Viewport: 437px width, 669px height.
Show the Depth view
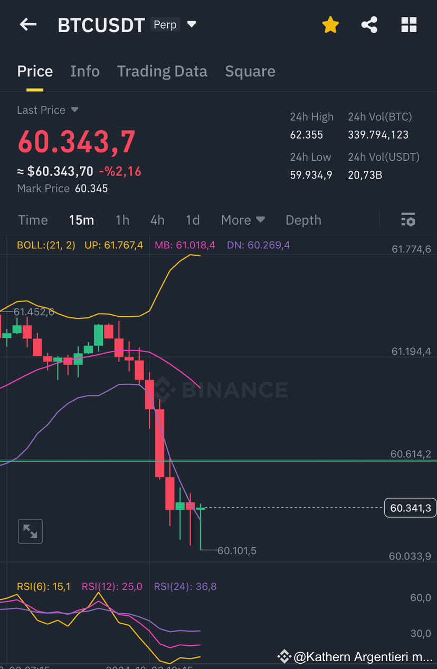coord(303,220)
